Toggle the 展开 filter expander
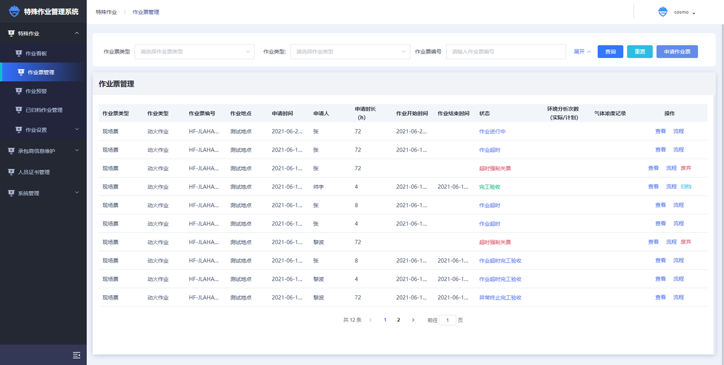 click(x=582, y=52)
